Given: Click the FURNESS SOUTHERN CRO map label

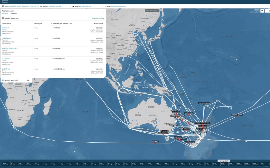Looking at the screenshot, I should [202, 123].
